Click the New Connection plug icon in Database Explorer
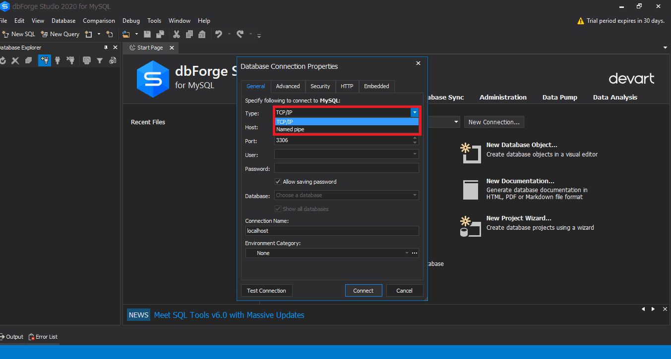671x359 pixels. [x=45, y=60]
